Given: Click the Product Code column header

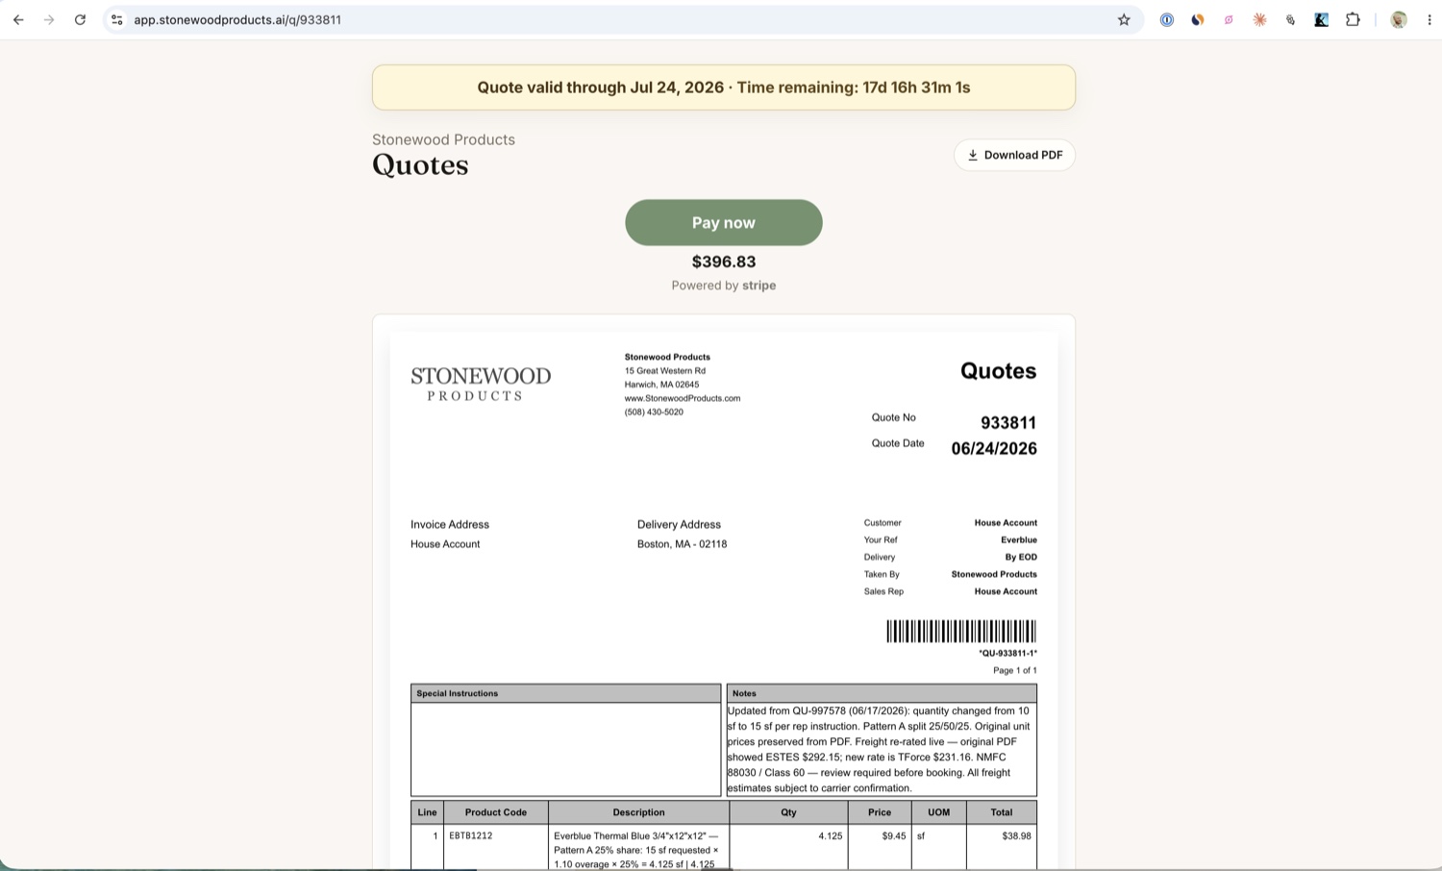Looking at the screenshot, I should coord(496,812).
